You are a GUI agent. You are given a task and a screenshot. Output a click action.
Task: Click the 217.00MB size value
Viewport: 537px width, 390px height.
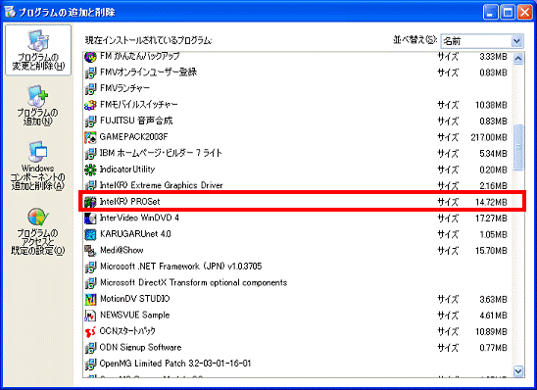click(x=489, y=137)
